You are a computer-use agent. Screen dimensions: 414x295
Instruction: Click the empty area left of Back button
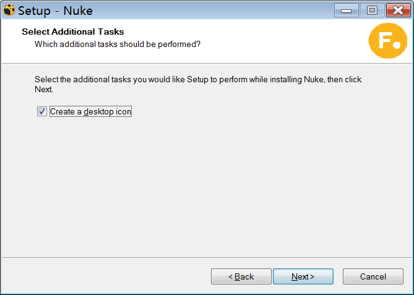(105, 276)
